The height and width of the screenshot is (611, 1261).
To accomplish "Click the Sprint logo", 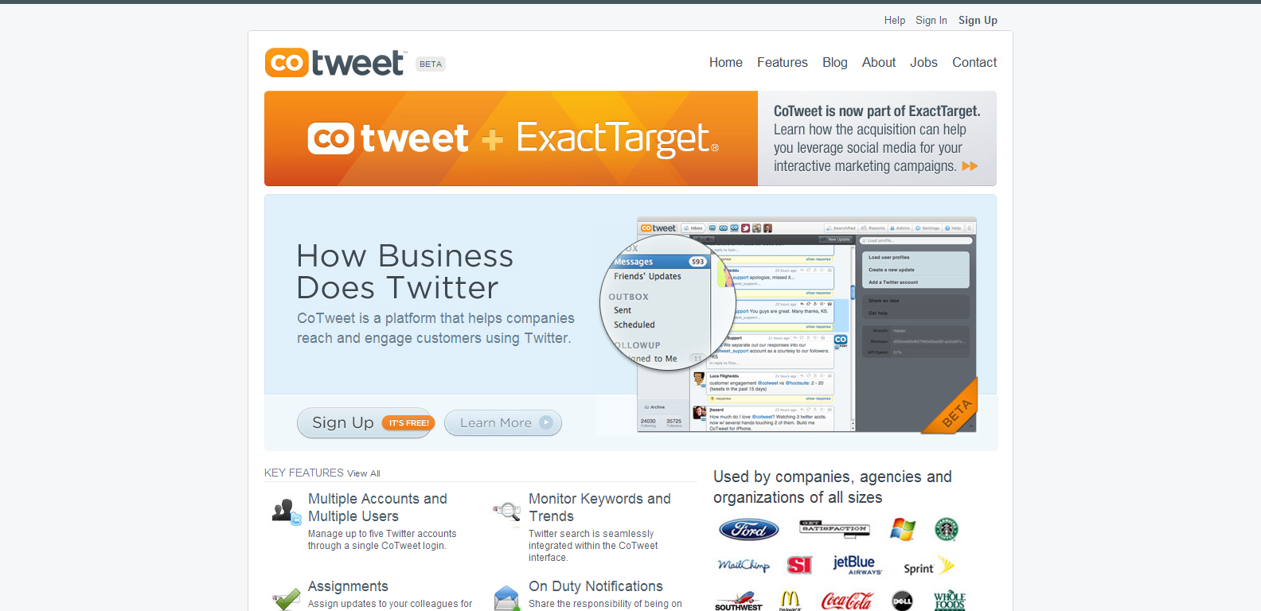I will click(x=928, y=566).
